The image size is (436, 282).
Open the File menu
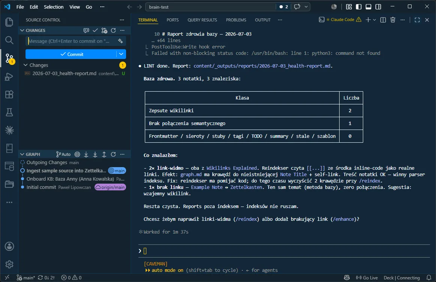click(20, 7)
